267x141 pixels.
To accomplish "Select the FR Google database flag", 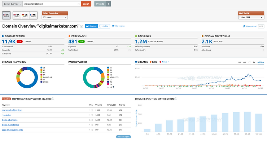I will click(33, 15).
